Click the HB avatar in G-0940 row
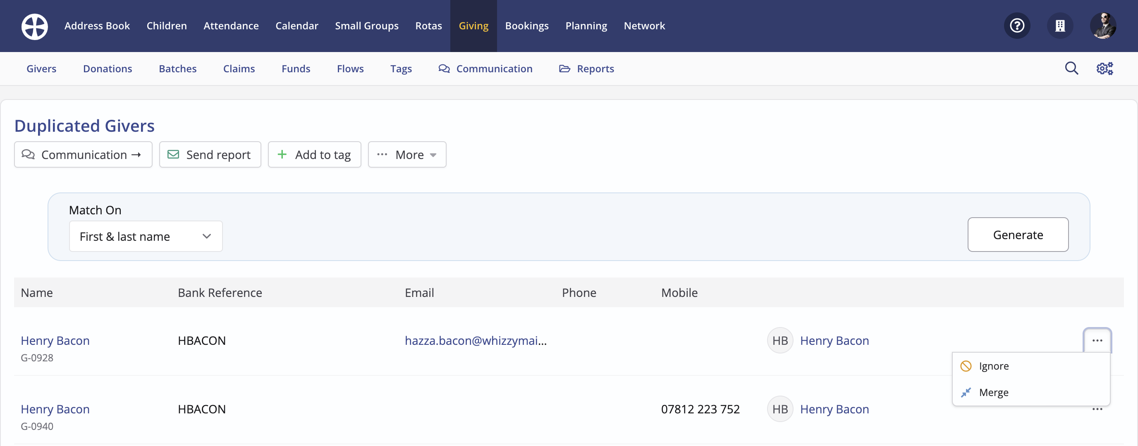The width and height of the screenshot is (1138, 446). 780,409
